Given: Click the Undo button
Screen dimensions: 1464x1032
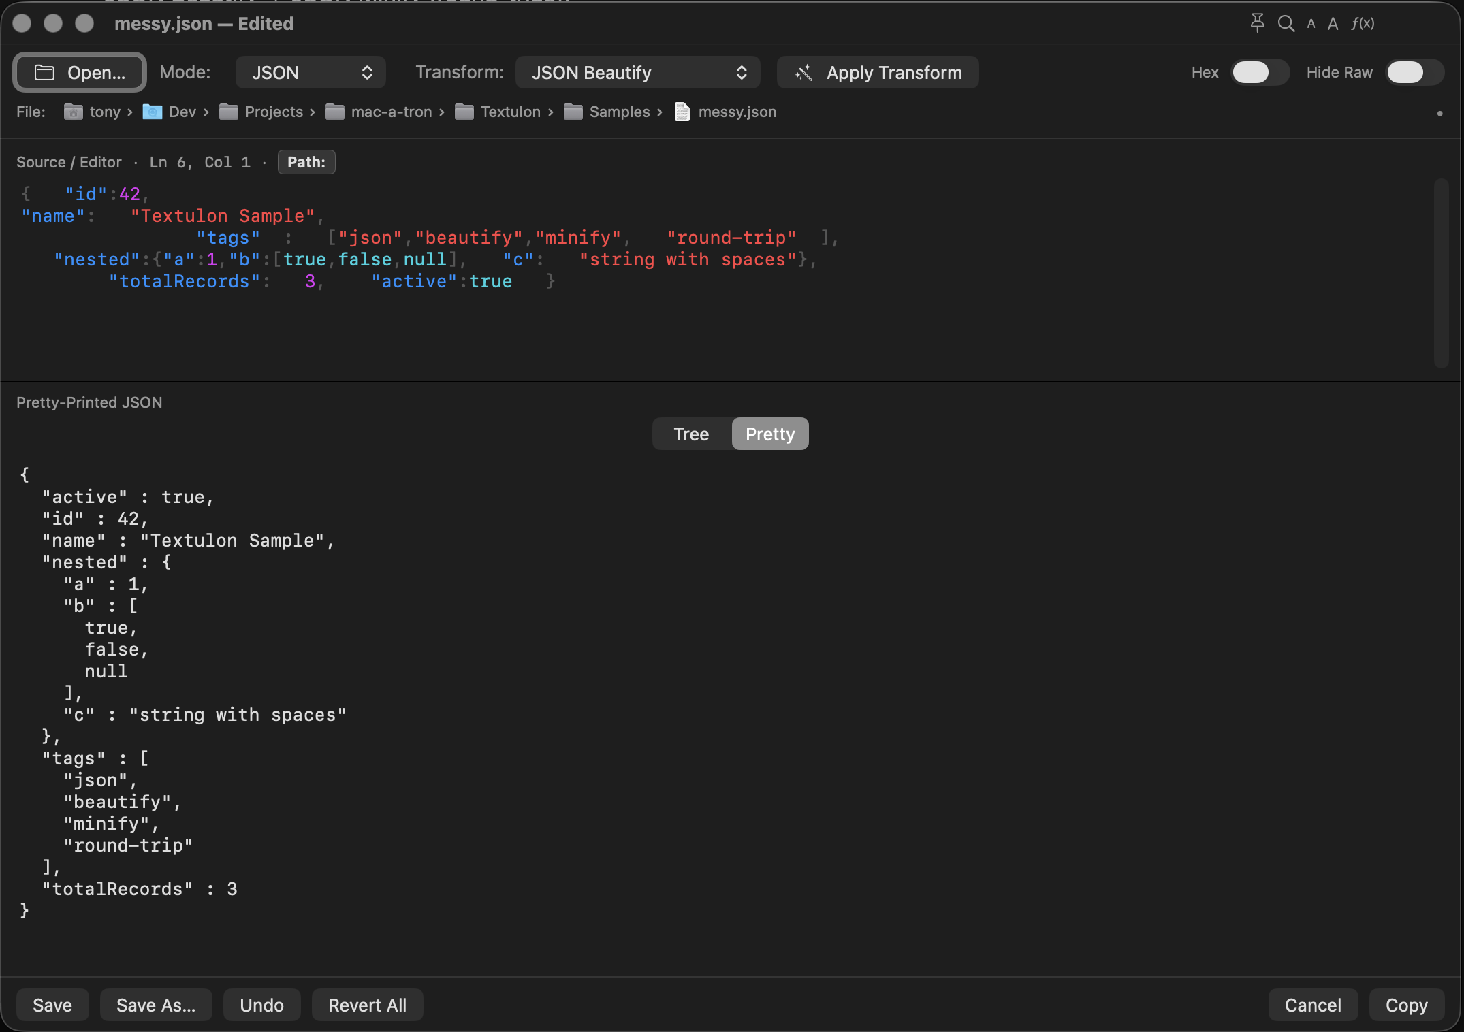Looking at the screenshot, I should [x=261, y=1005].
